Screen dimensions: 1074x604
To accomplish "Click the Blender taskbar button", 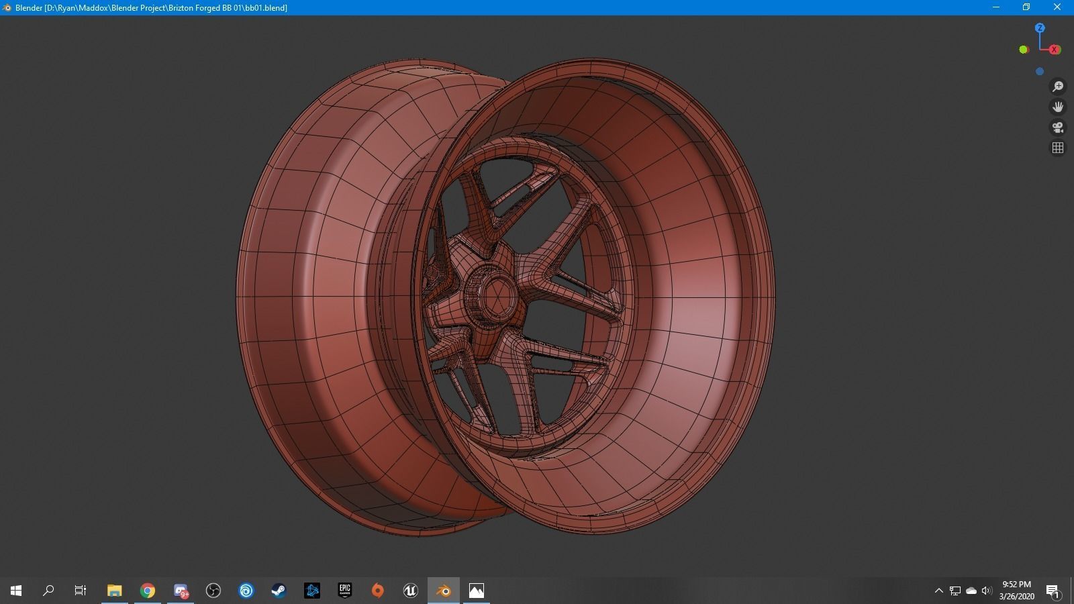I will (x=444, y=591).
